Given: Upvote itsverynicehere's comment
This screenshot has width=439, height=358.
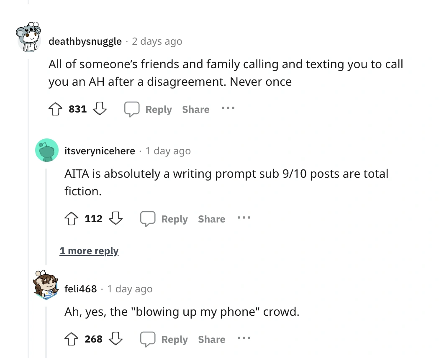Looking at the screenshot, I should click(72, 219).
